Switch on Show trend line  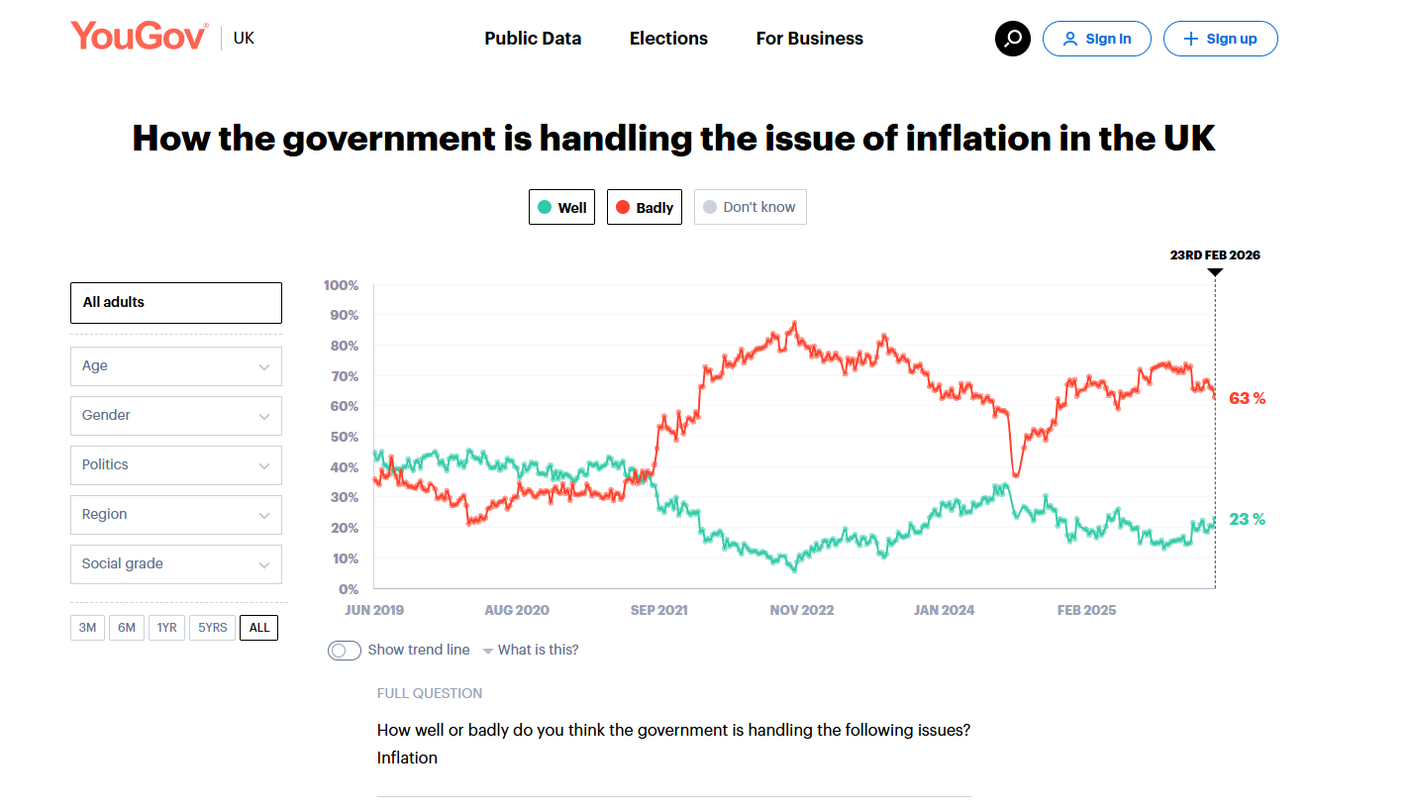click(x=345, y=651)
